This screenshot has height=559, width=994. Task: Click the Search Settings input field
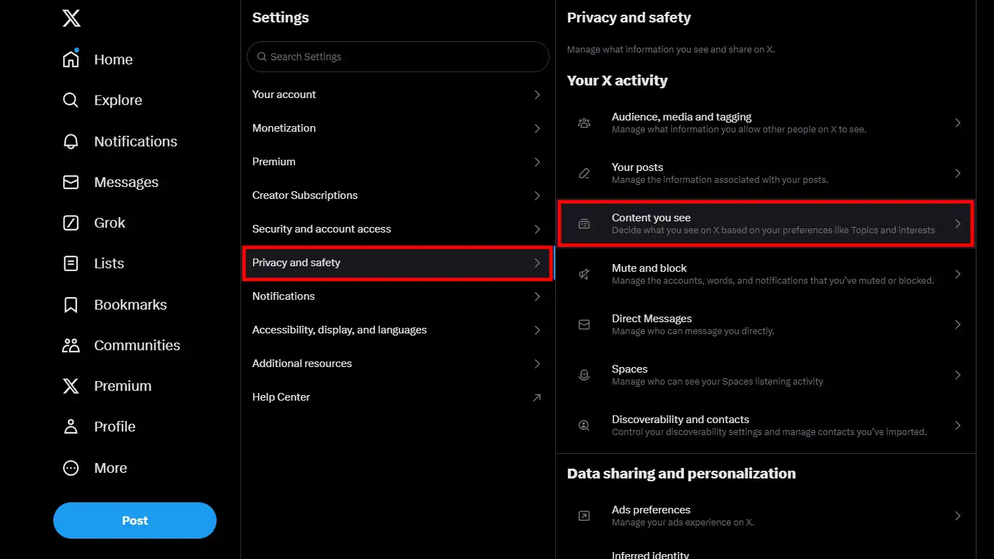pyautogui.click(x=397, y=57)
